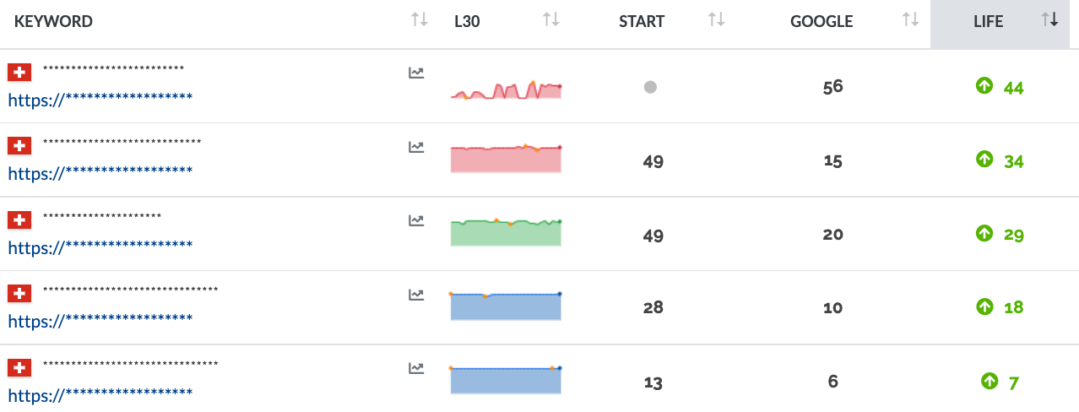Viewport: 1079px width, 412px height.
Task: Open the trend chart icon for the LIFE 34 row
Action: point(415,147)
